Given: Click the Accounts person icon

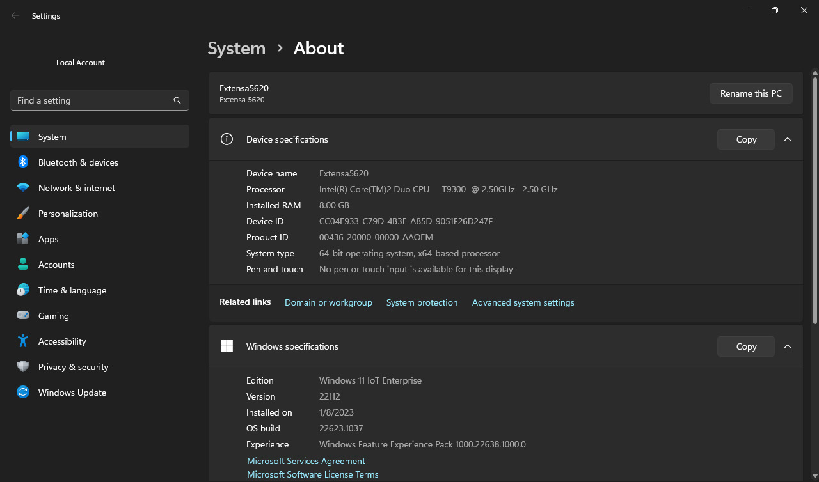Looking at the screenshot, I should [x=23, y=264].
